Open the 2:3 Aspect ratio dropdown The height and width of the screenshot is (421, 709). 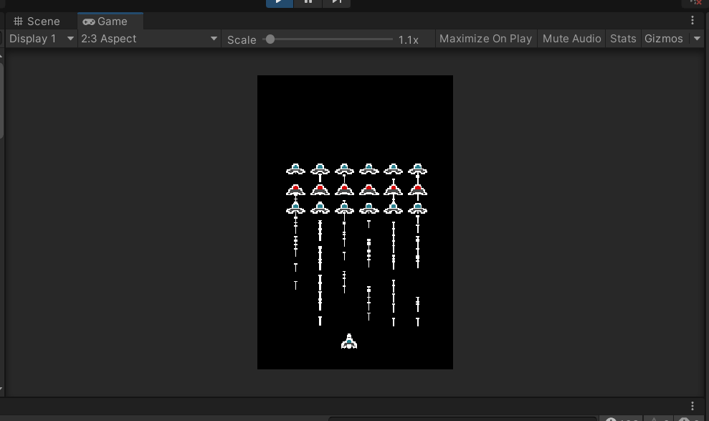coord(149,39)
